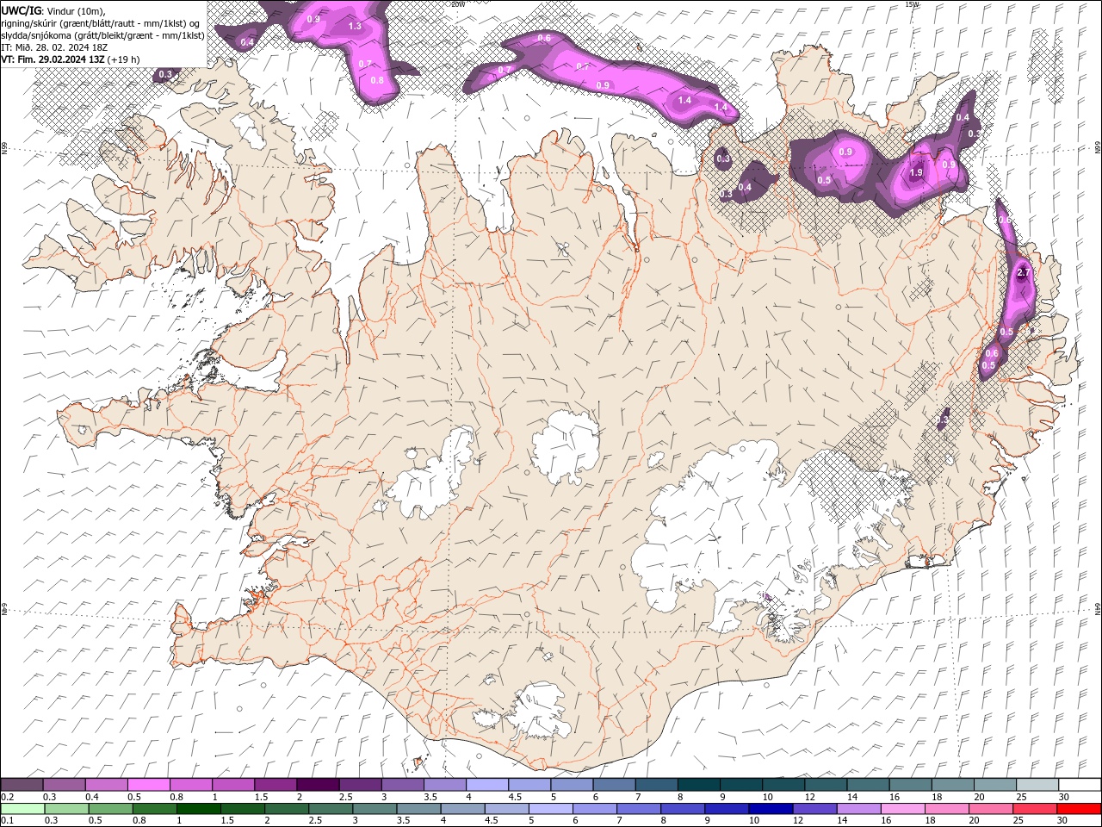
Task: Click the 15W longitude label at the top edge
Action: (912, 4)
